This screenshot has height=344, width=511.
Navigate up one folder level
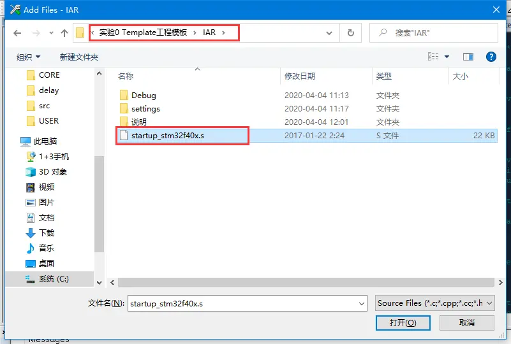pos(64,33)
